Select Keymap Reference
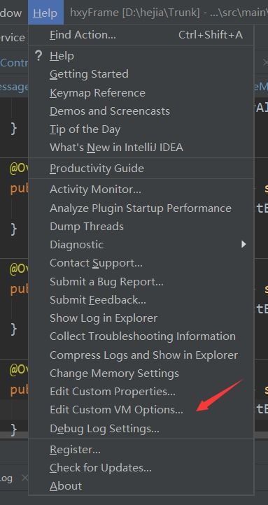Viewport: 268px width, 505px height. [97, 93]
